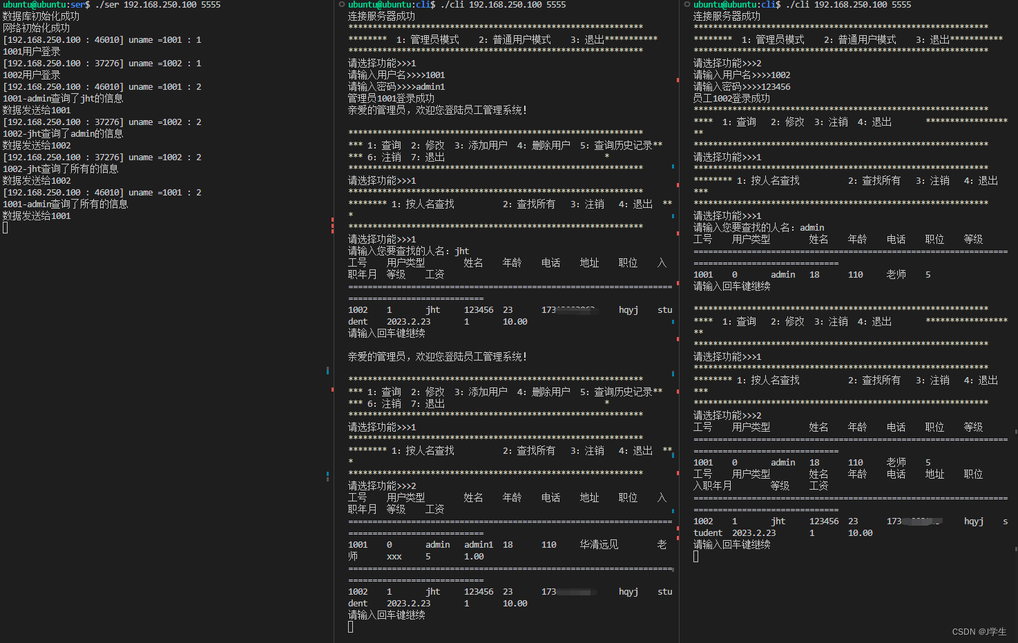Click the command decoration circle in middle terminal
1018x643 pixels.
[x=342, y=5]
